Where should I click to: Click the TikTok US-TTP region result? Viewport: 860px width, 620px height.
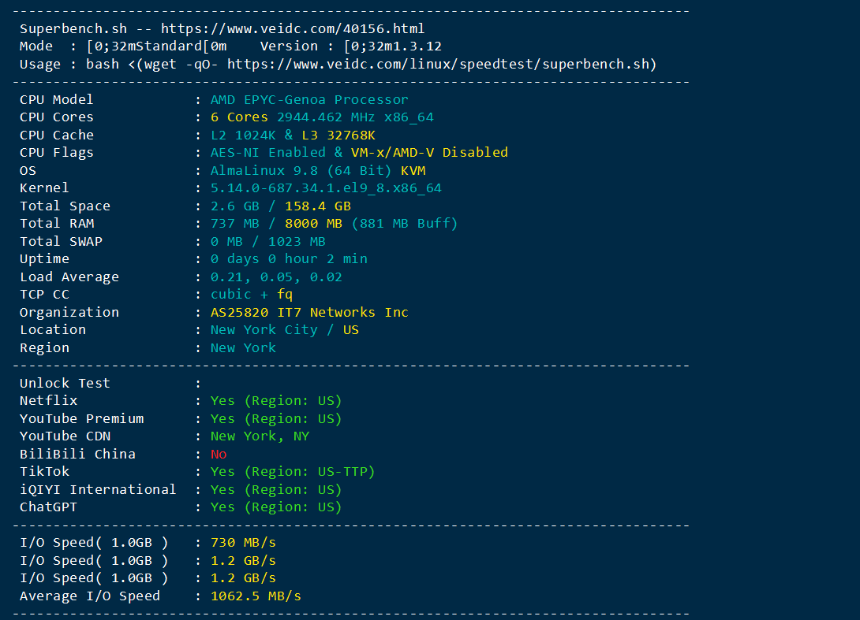click(x=293, y=472)
